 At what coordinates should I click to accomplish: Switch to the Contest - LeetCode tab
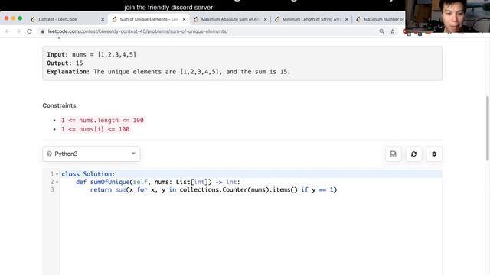[67, 19]
